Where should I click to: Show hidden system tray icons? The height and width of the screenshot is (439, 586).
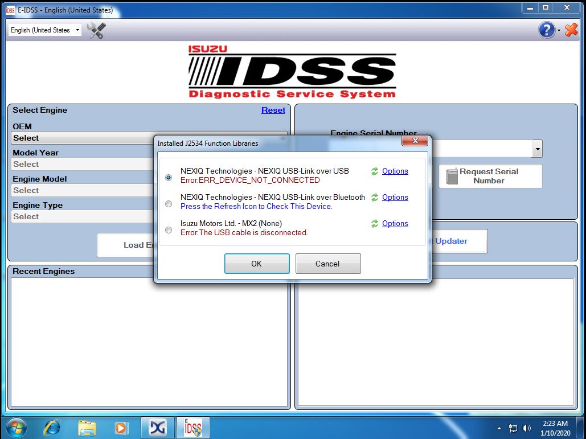pyautogui.click(x=499, y=428)
